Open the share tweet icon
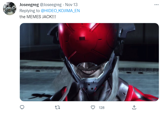163x113 pixels. (134, 108)
